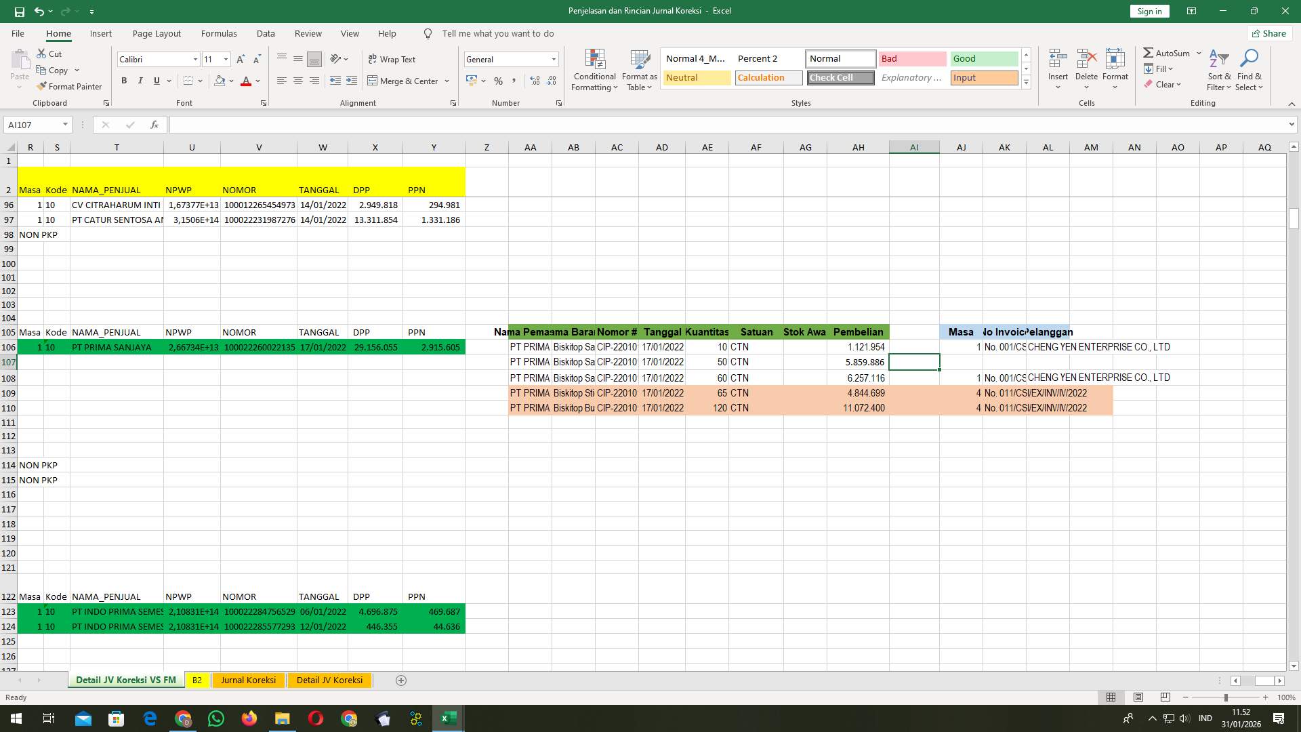
Task: Switch to the Formulas ribbon tab
Action: pos(219,33)
